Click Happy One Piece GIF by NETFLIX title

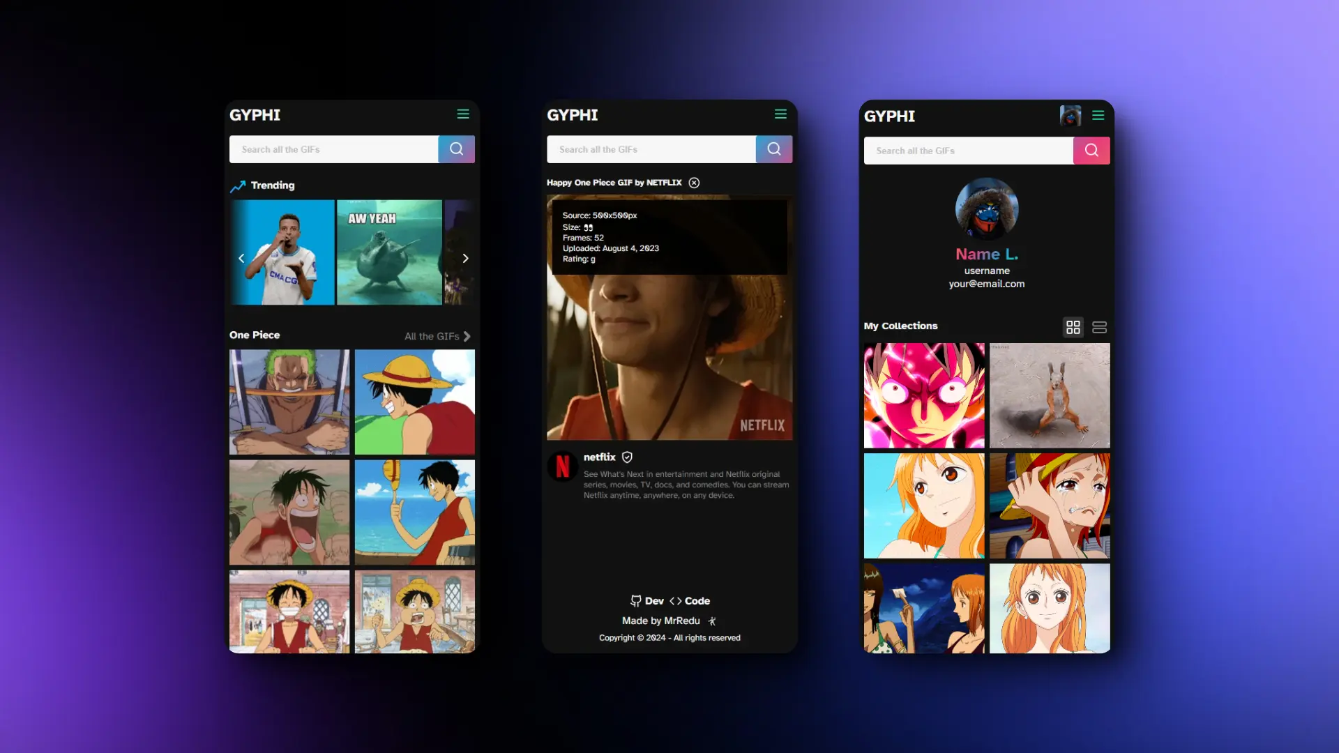click(x=614, y=183)
